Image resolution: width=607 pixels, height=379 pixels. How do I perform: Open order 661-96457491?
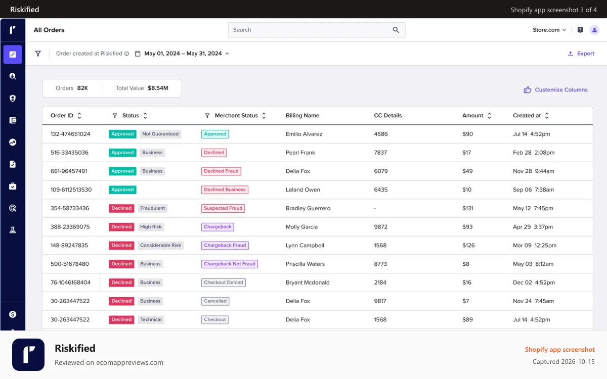coord(69,171)
